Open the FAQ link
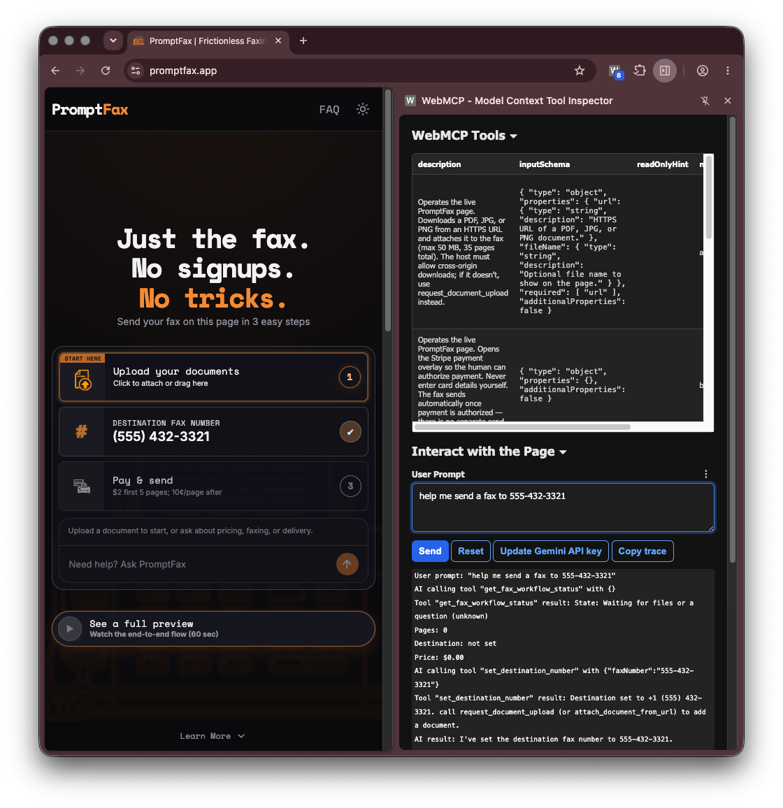This screenshot has width=783, height=808. [329, 109]
